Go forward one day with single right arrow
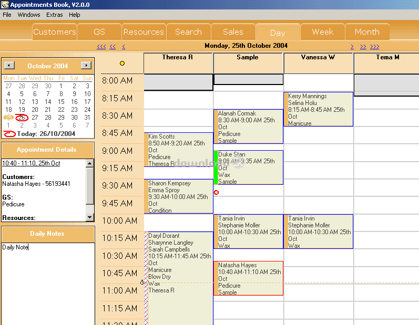 (352, 46)
